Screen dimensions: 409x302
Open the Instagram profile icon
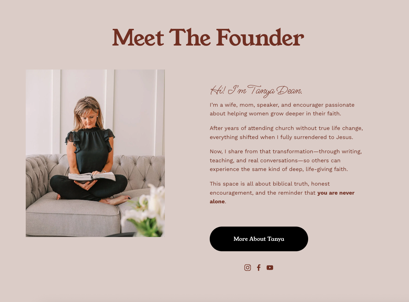point(248,268)
